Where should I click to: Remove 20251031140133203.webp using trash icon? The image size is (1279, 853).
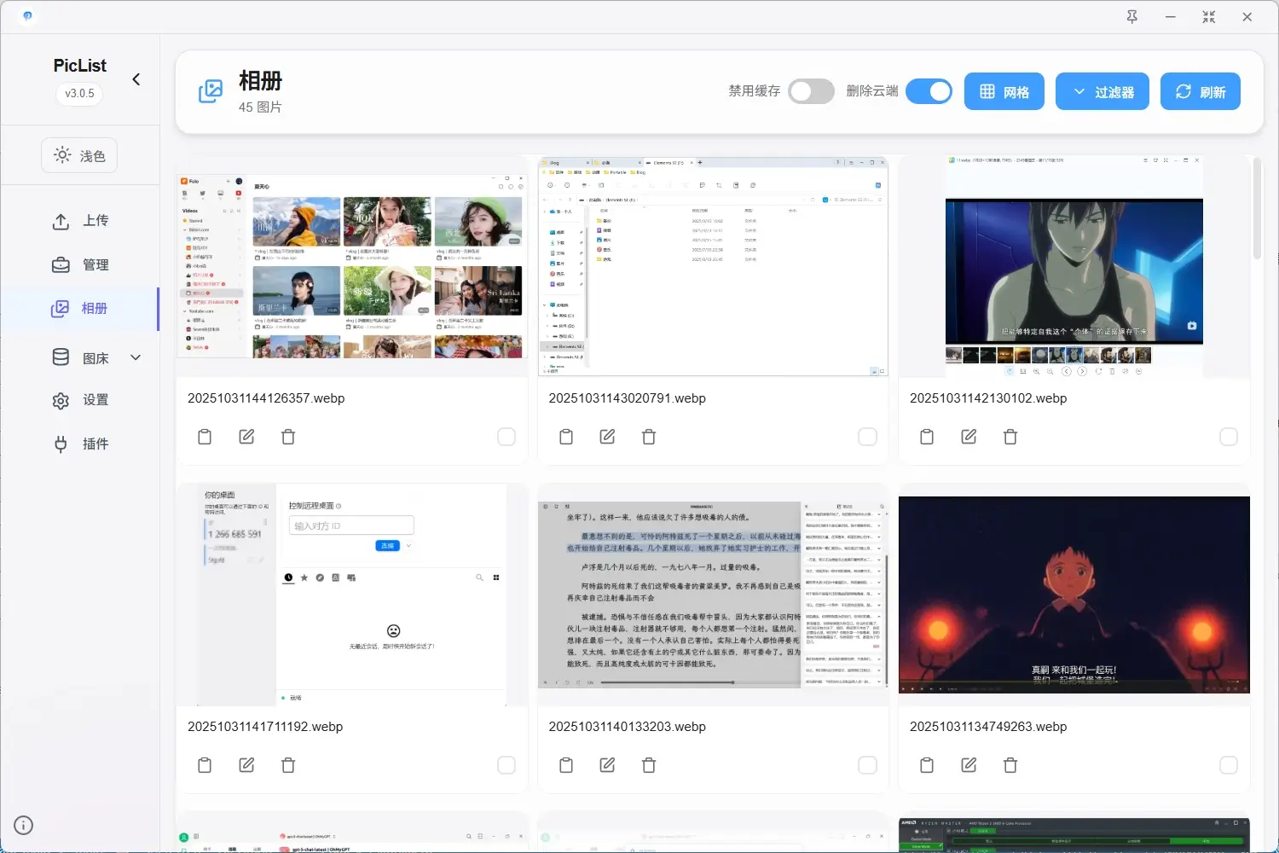click(649, 765)
